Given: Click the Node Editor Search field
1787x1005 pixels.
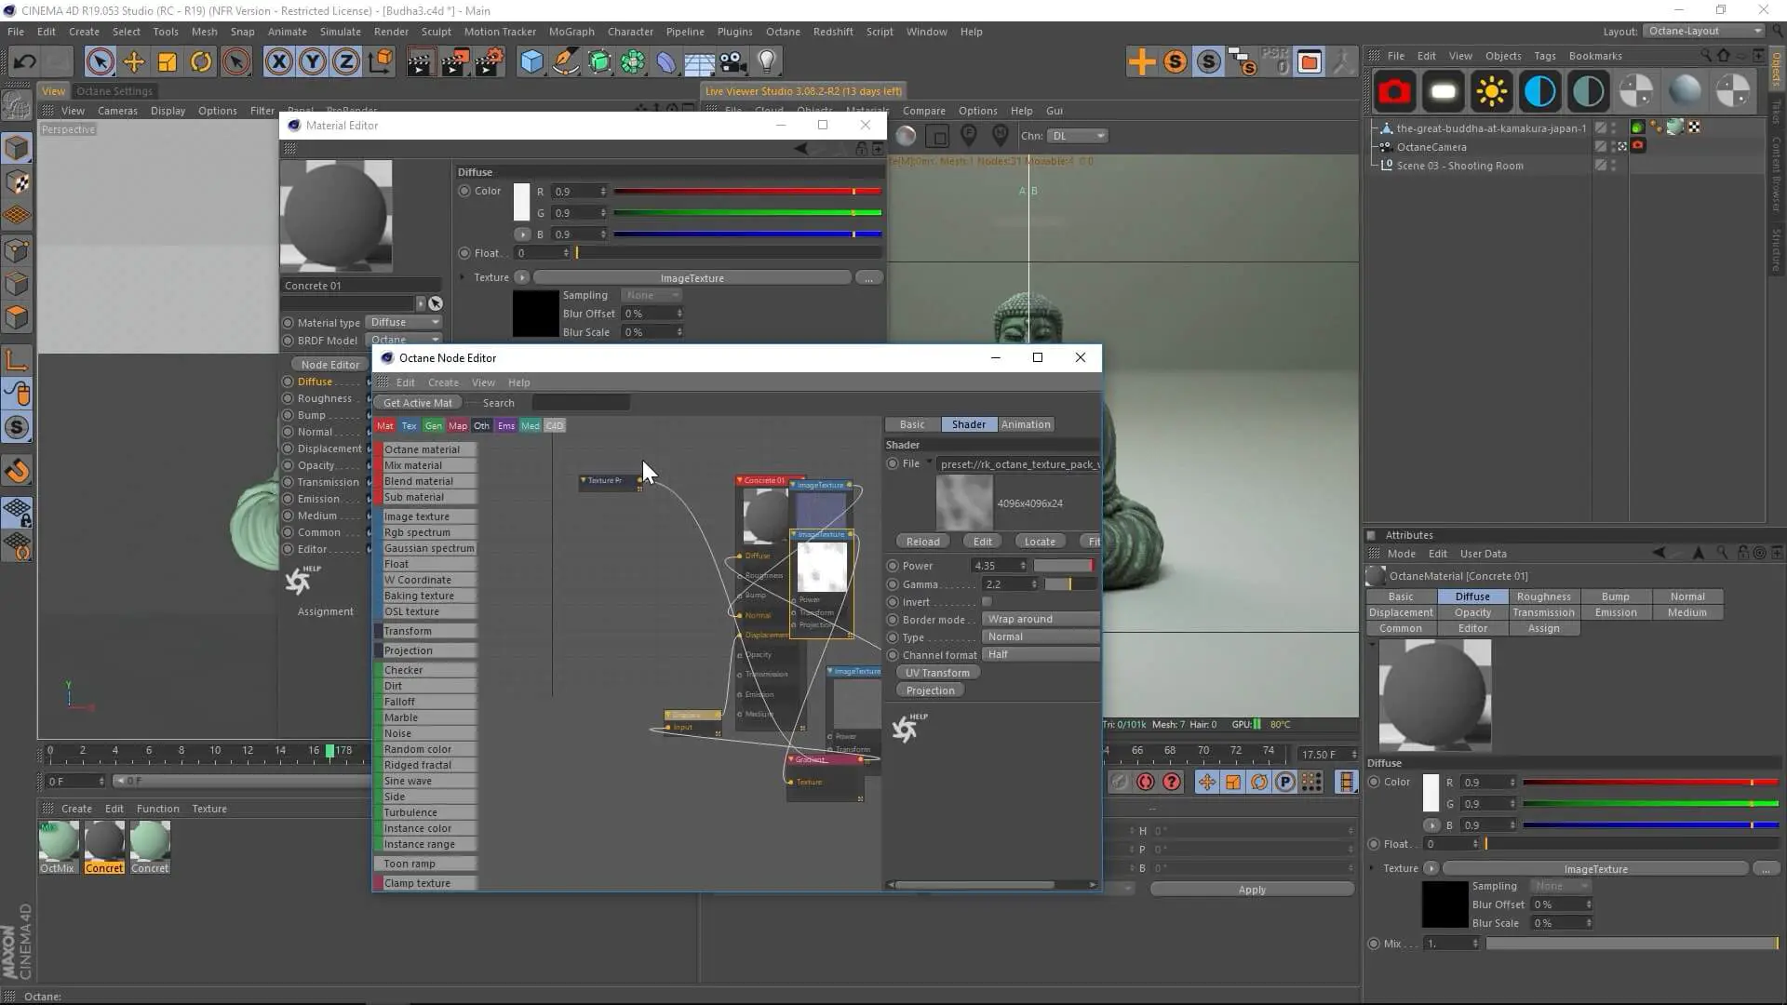Looking at the screenshot, I should [581, 403].
